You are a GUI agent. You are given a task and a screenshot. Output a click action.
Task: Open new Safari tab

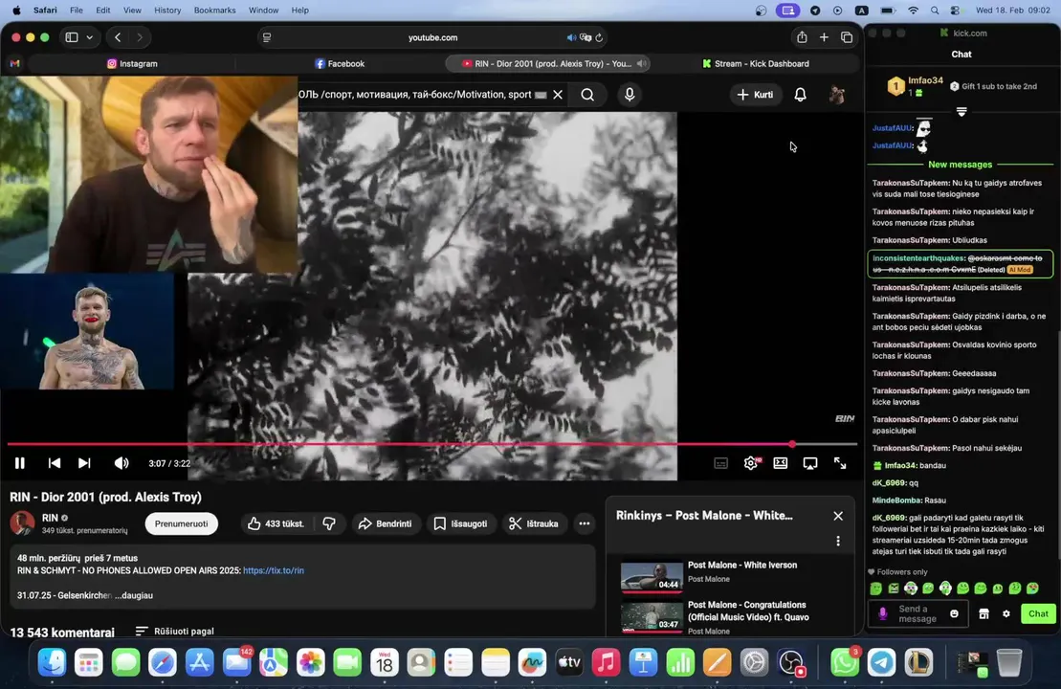point(824,37)
